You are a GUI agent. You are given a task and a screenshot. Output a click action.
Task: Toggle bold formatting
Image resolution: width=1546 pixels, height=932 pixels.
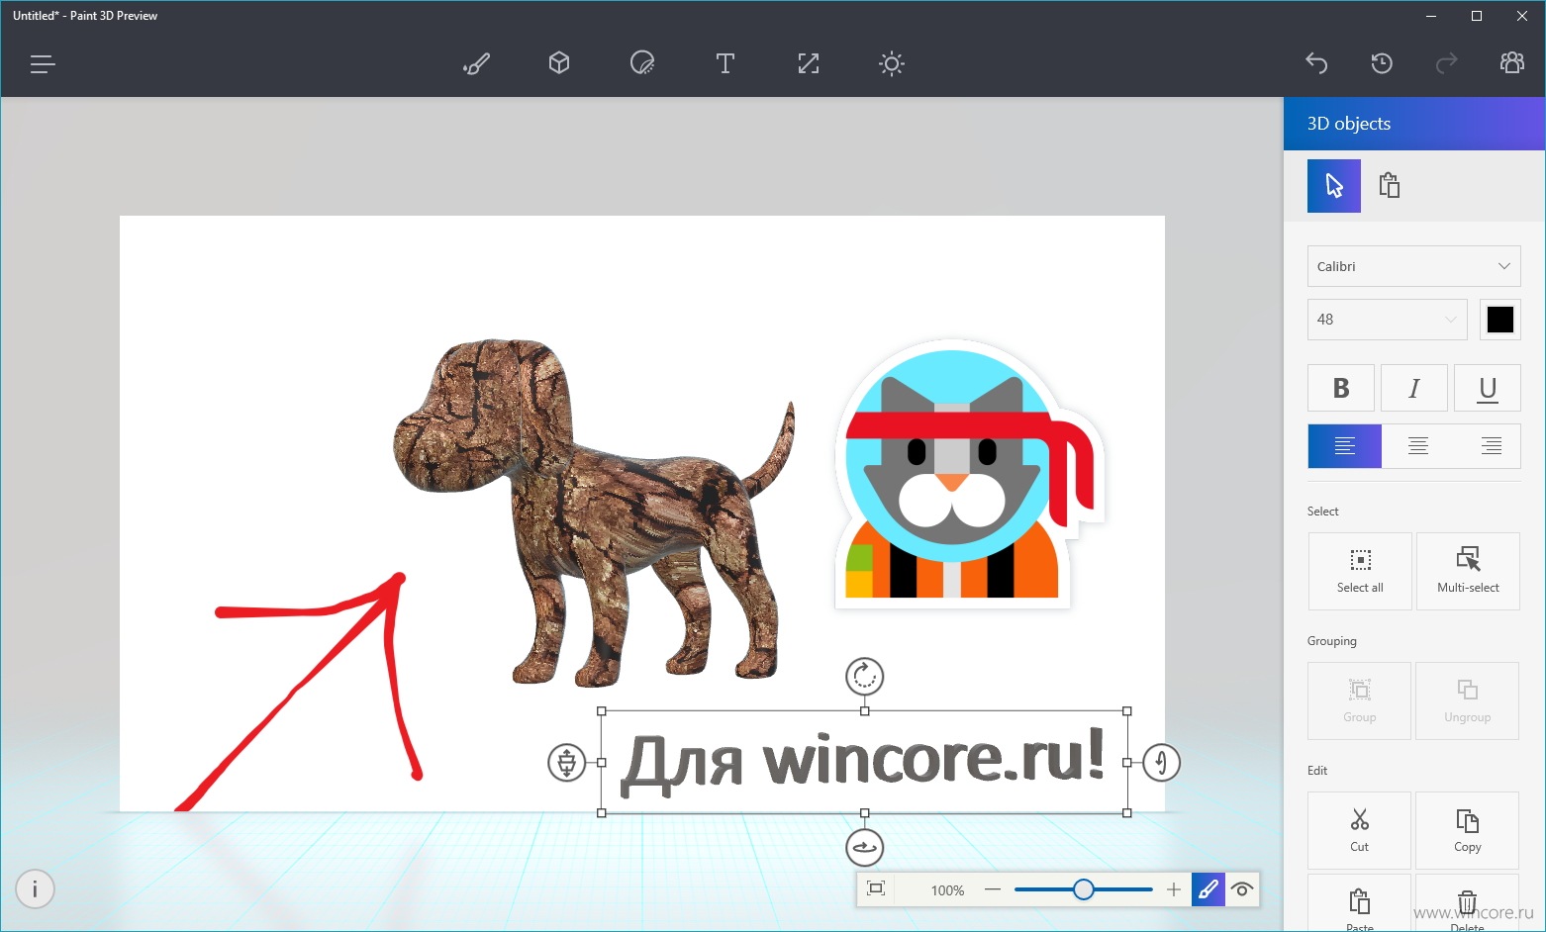[1341, 388]
